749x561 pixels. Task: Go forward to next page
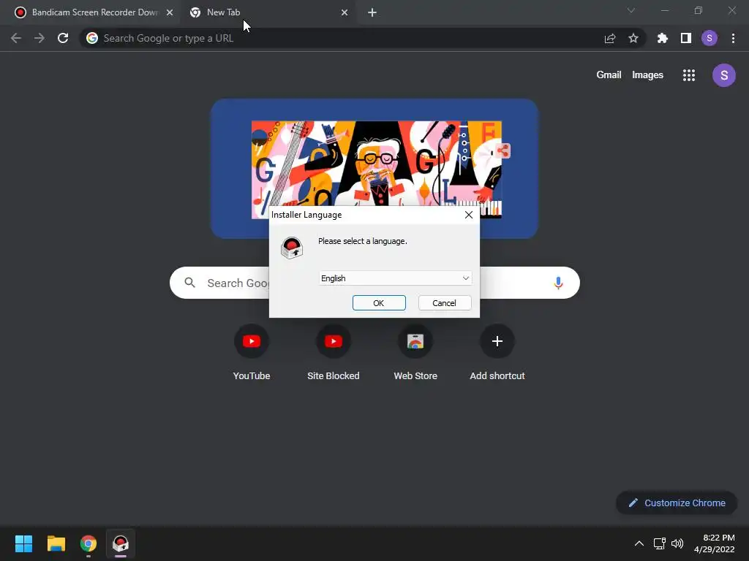(x=39, y=38)
